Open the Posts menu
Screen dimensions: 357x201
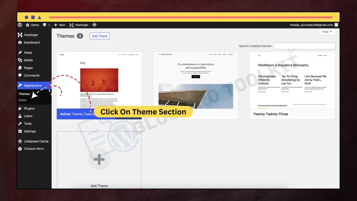point(28,52)
